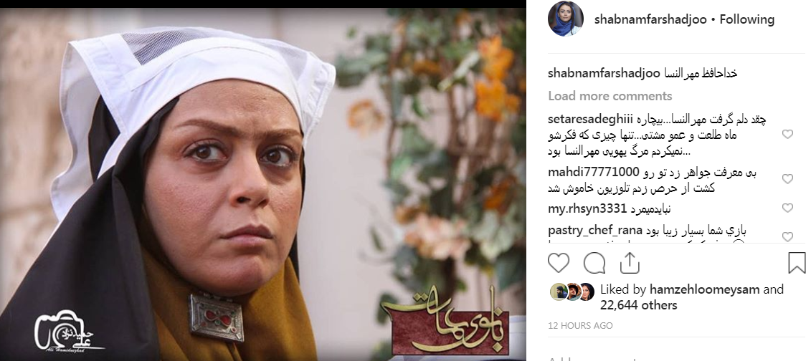Open shabnamfarshadjoo's profile picture
811x361 pixels.
(565, 19)
